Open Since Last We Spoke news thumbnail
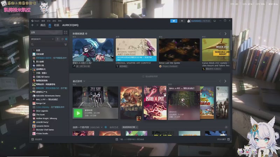 pos(179,50)
